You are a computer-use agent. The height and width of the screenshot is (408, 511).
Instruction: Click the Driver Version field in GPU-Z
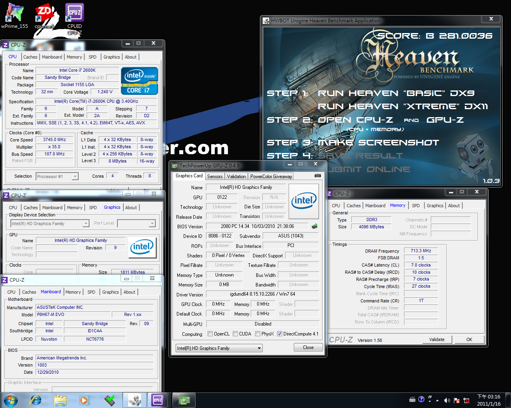(262, 294)
